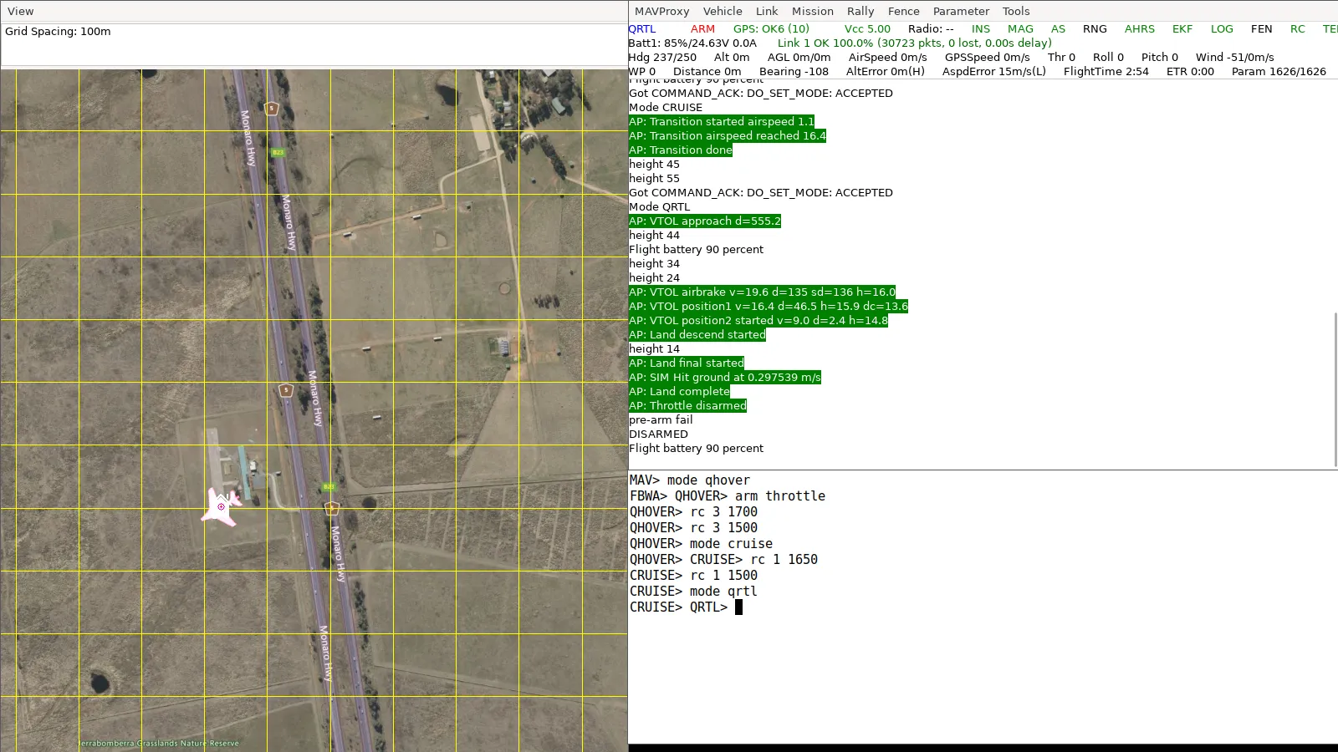Click the Vcc 5.00 status
Image resolution: width=1338 pixels, height=752 pixels.
[x=867, y=28]
